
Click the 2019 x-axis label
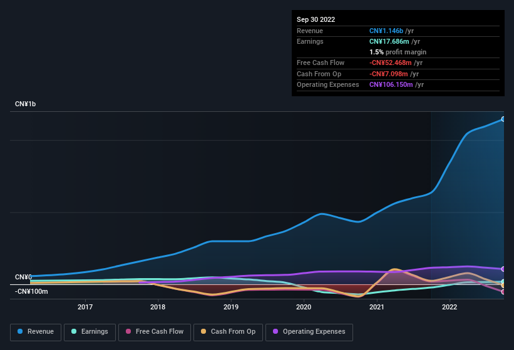[231, 307]
